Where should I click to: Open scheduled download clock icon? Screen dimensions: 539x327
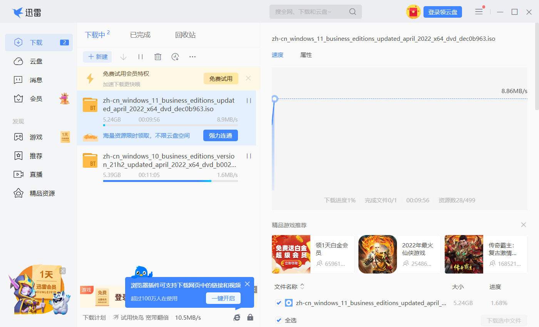coord(175,57)
